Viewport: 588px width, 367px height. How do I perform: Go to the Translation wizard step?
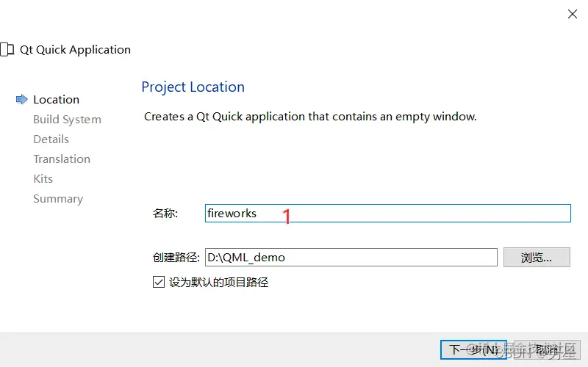click(62, 159)
